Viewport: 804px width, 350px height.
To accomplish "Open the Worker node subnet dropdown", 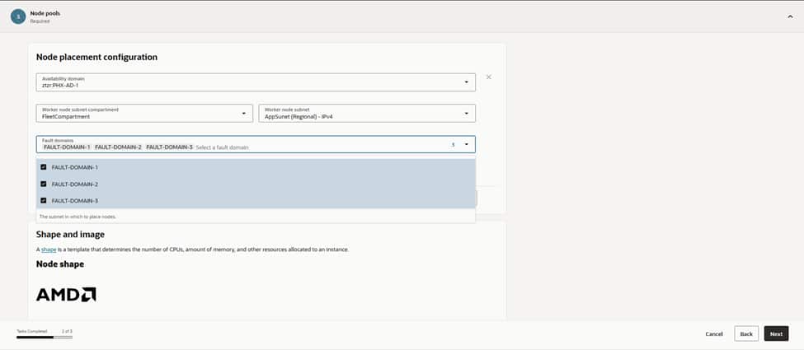I will tap(367, 114).
